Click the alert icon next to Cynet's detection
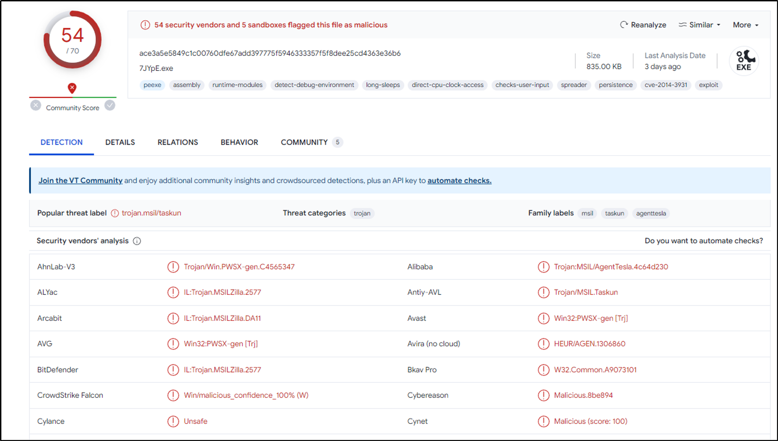The height and width of the screenshot is (441, 778). 543,421
